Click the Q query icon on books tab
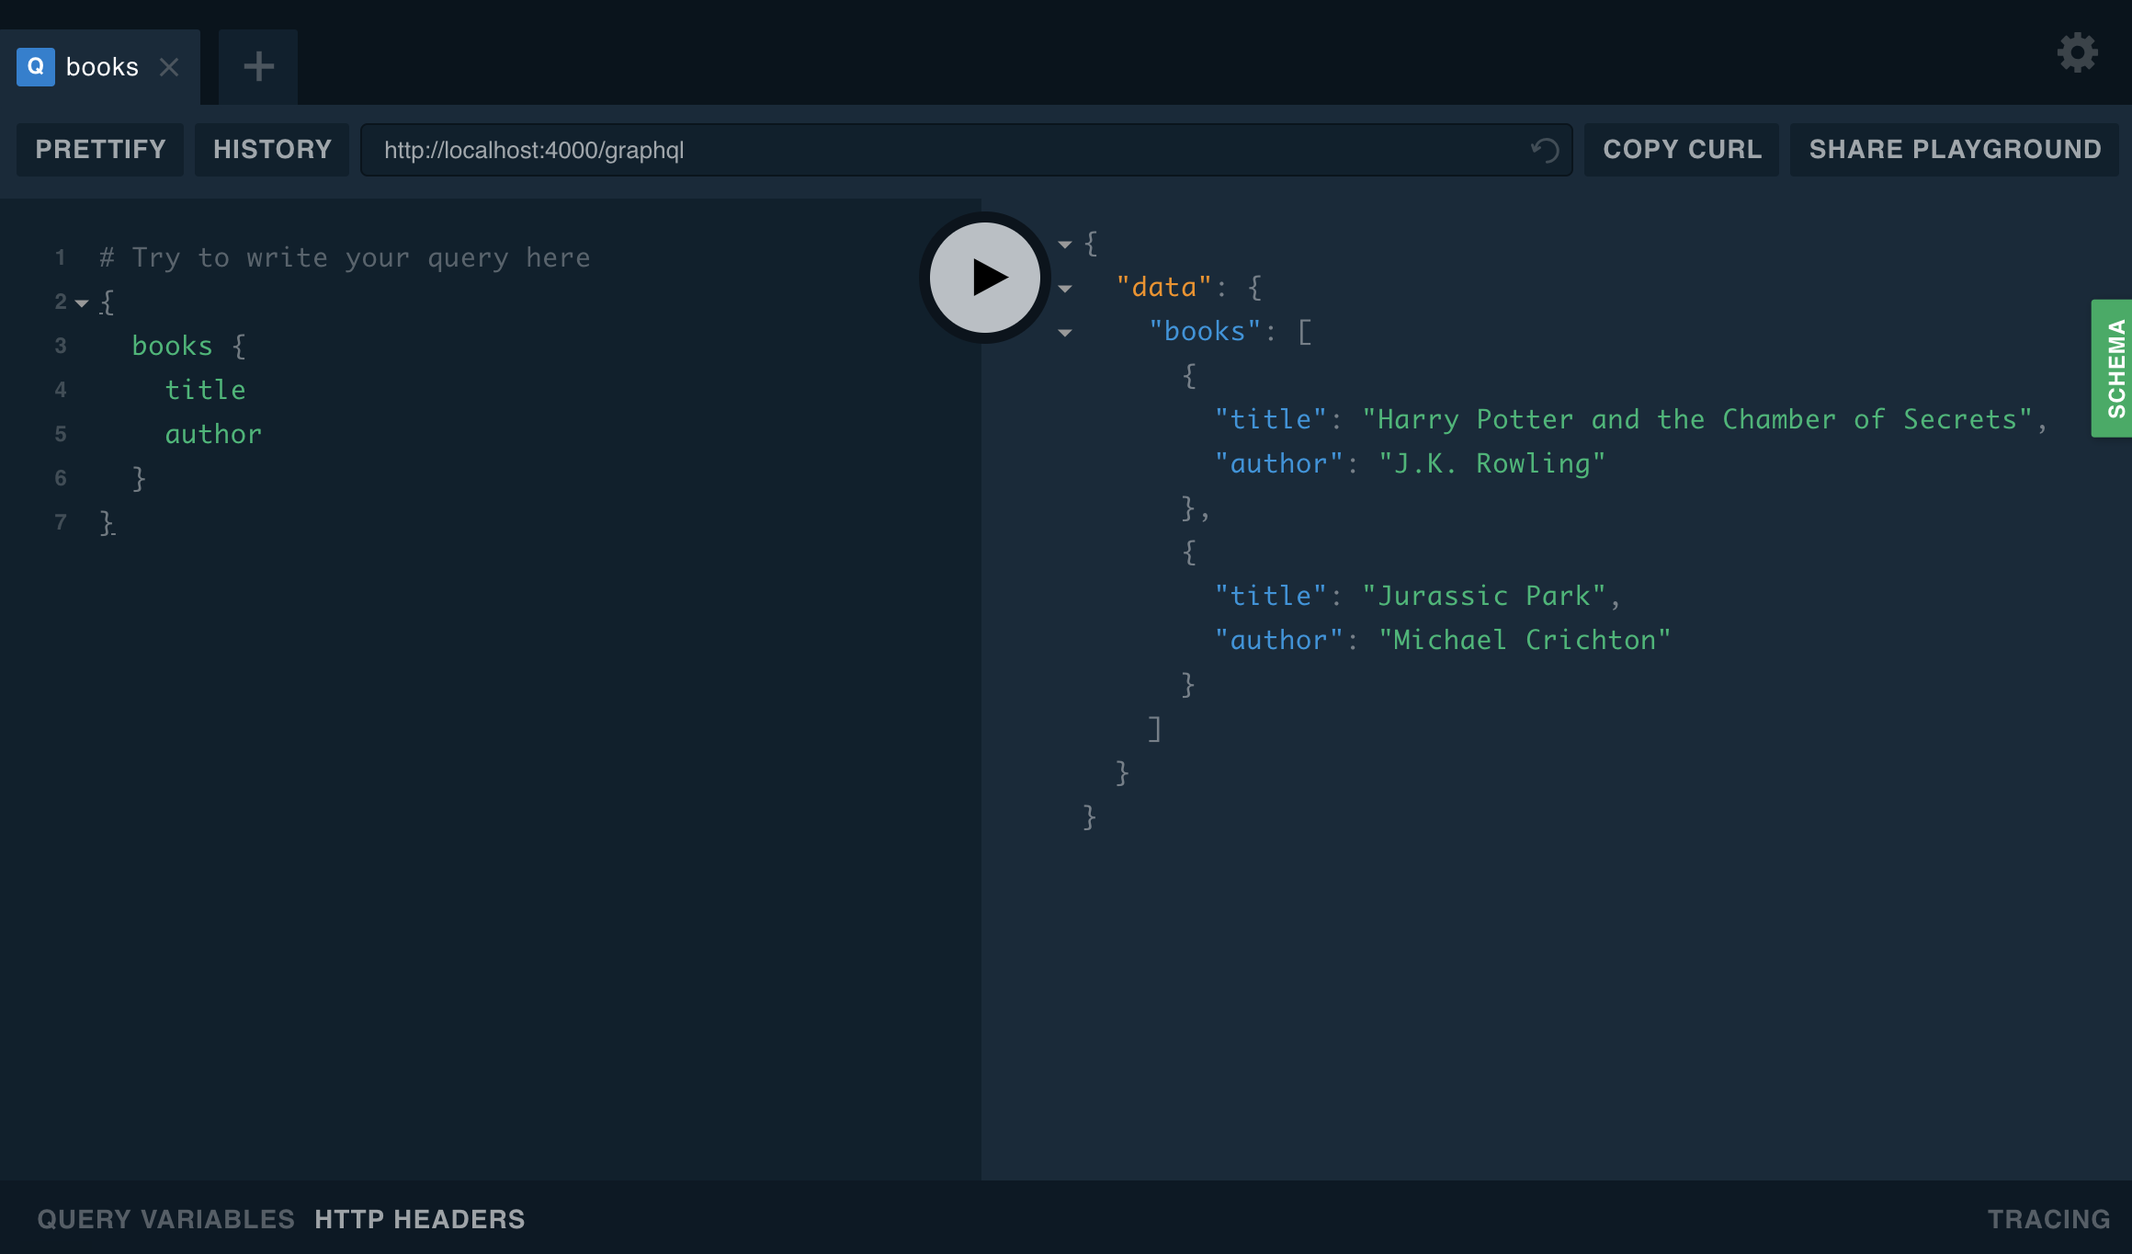This screenshot has height=1254, width=2132. click(x=36, y=67)
